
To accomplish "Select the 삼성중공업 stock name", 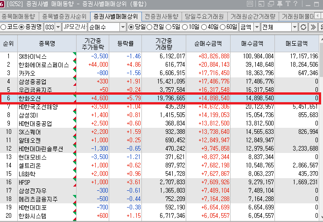I will [33, 82].
